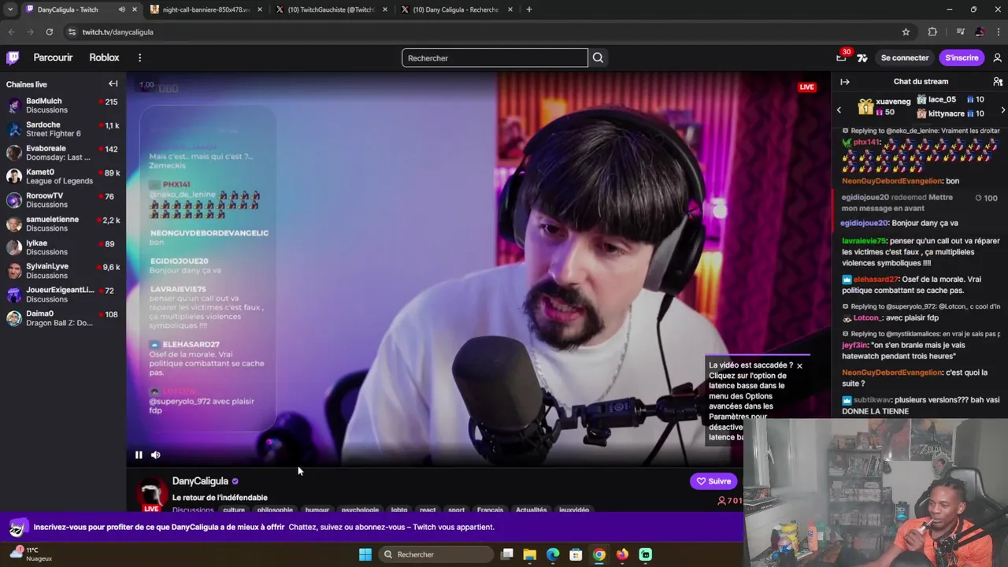
Task: Select the Actualités tag
Action: (531, 510)
